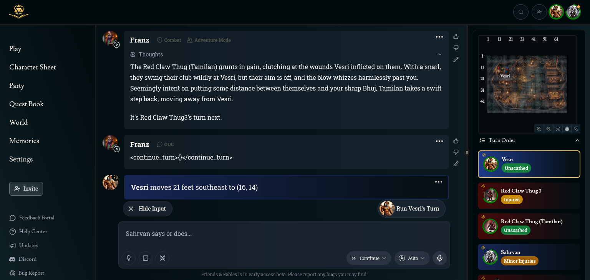The width and height of the screenshot is (590, 280).
Task: Click Run Vesri's Turn button
Action: (412, 209)
